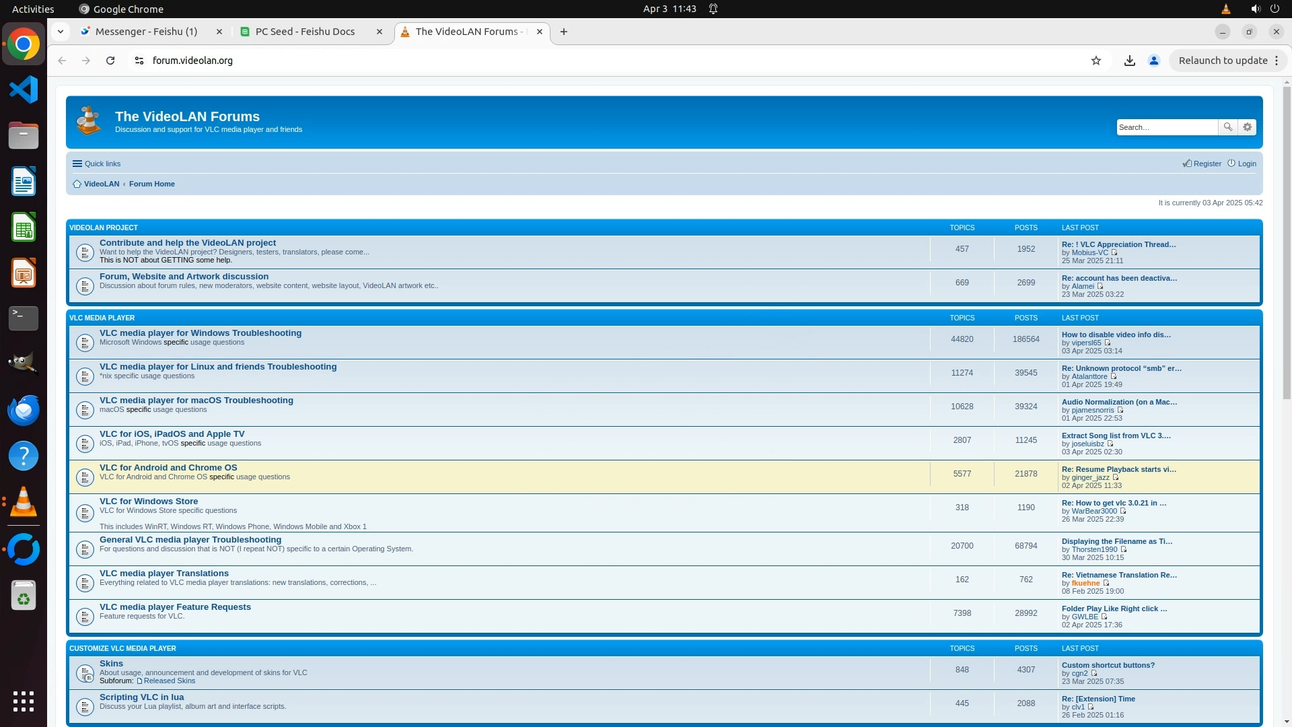Screen dimensions: 1292x727
Task: Bookmark this page with the star icon
Action: (x=1096, y=61)
